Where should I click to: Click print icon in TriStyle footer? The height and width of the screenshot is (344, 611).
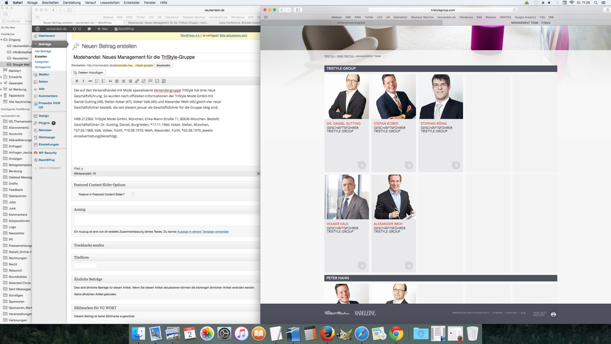553,314
